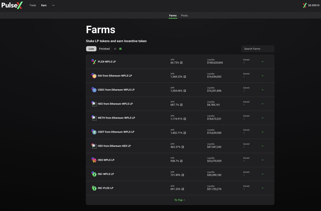Image resolution: width=321 pixels, height=211 pixels.
Task: Click liquidity value $16,034,002
Action: (214, 77)
